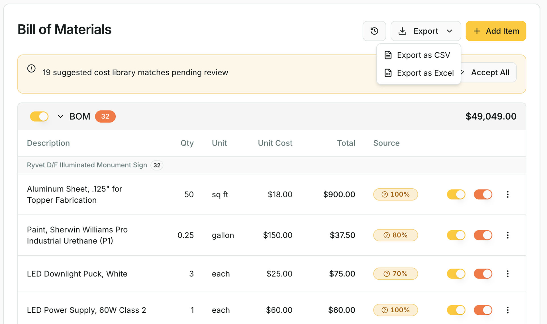Open the three-dot menu for the Paint row
547x324 pixels.
pyautogui.click(x=508, y=235)
